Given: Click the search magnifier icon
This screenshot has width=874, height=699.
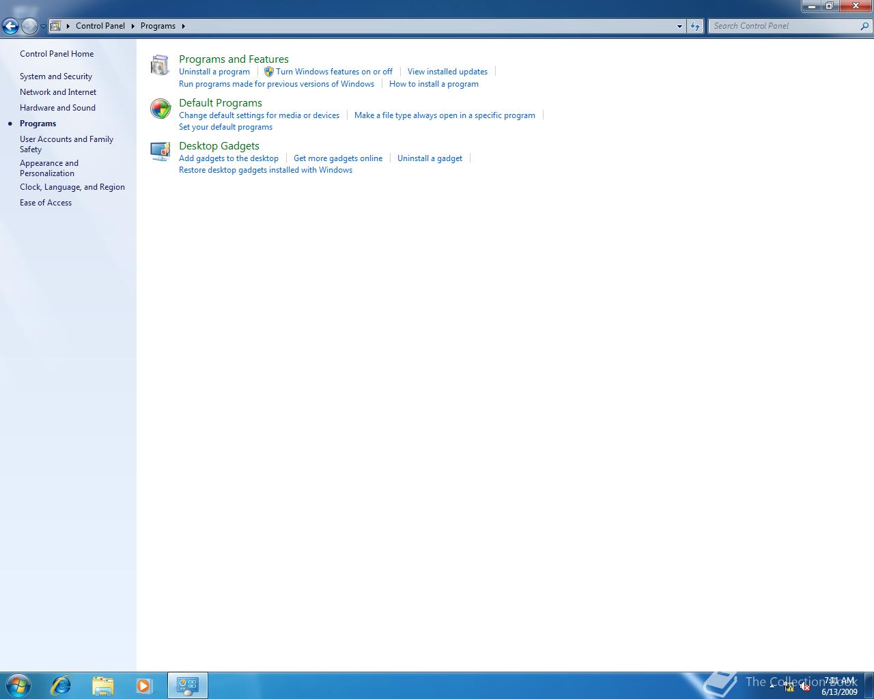Looking at the screenshot, I should (864, 26).
